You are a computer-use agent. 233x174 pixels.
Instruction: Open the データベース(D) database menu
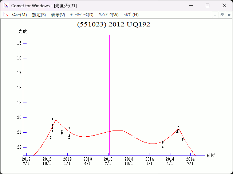tap(82, 15)
